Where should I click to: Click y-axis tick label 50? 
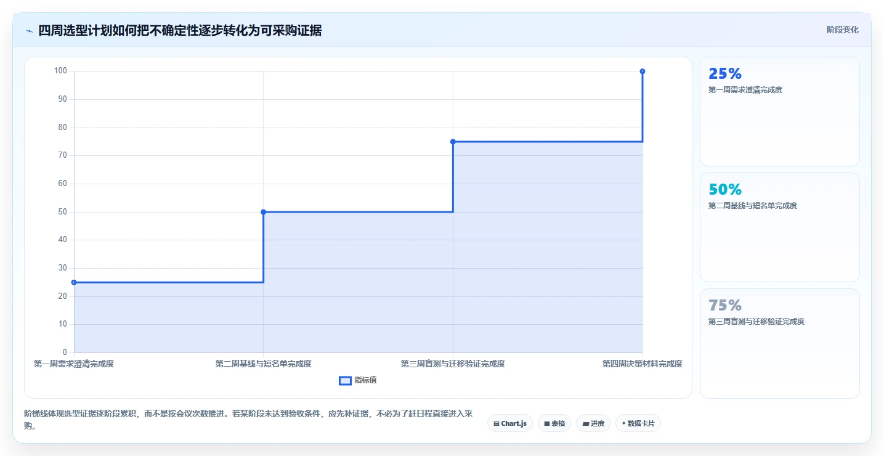click(62, 212)
